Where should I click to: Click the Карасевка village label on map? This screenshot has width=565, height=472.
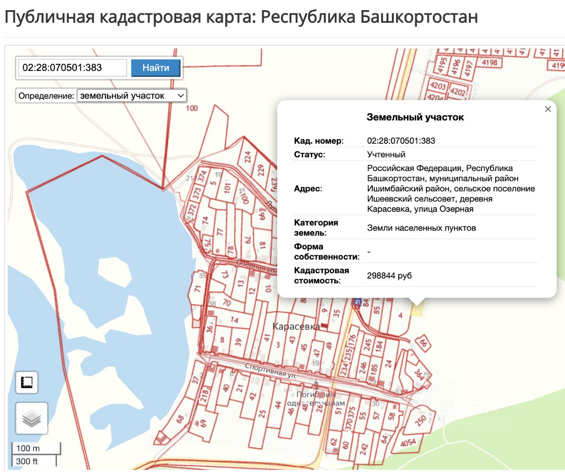coord(296,327)
